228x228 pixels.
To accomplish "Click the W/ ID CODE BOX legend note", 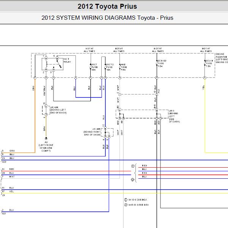I will (x=136, y=200).
